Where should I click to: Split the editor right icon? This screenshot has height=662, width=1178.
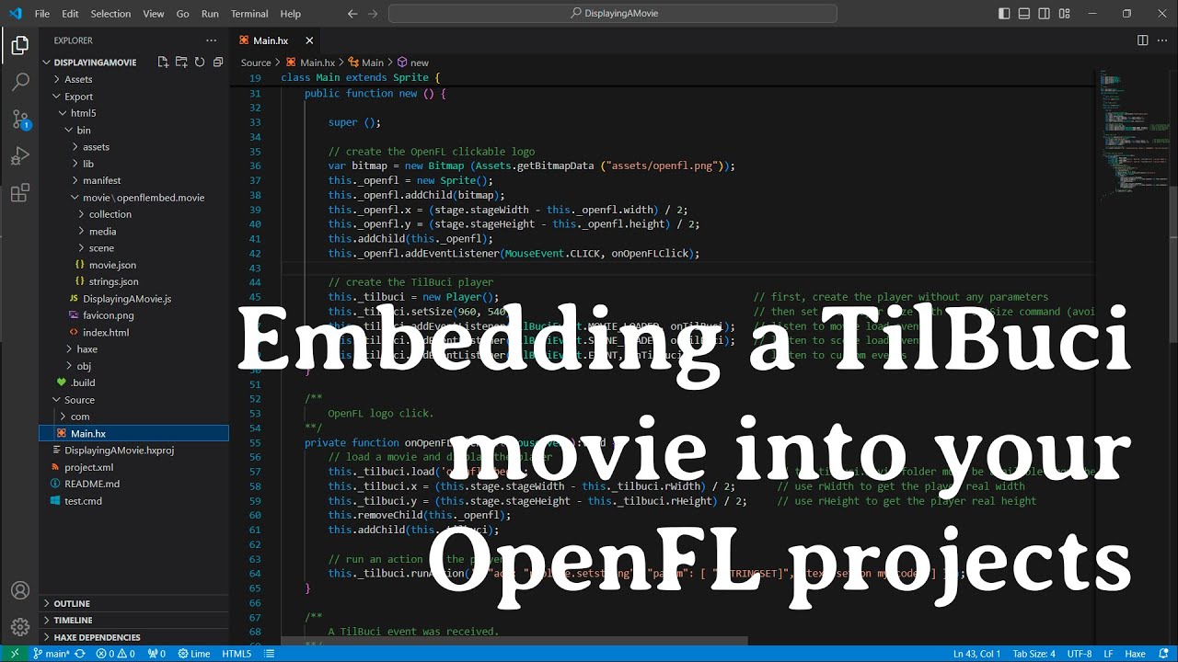[1142, 40]
